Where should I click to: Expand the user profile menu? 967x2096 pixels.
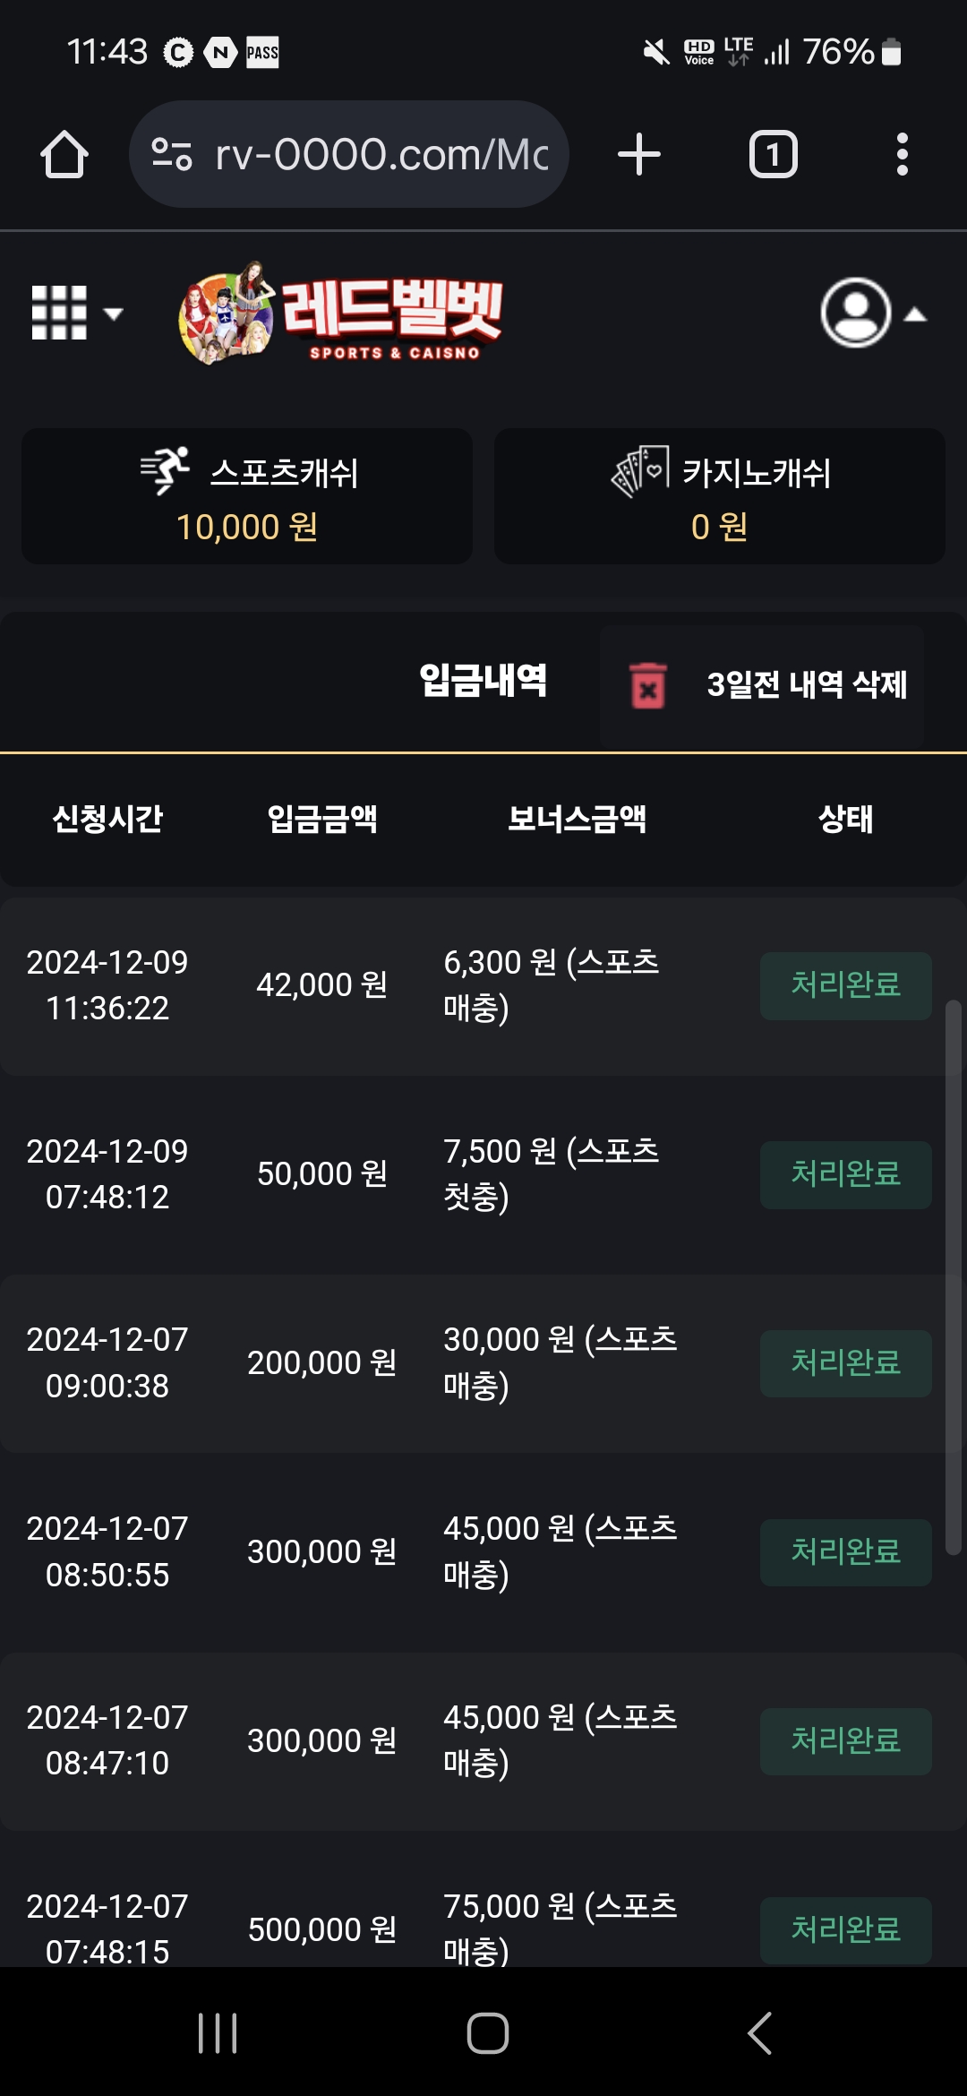click(x=873, y=313)
